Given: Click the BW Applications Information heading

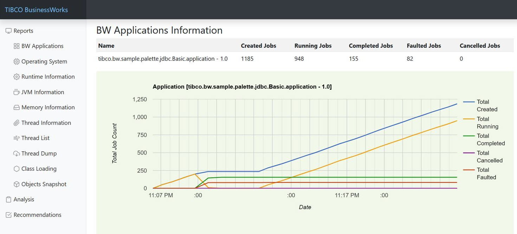Looking at the screenshot, I should point(159,30).
